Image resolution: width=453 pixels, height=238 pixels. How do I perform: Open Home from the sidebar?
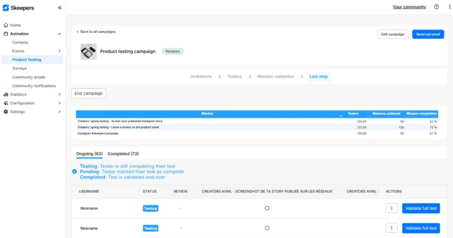pyautogui.click(x=15, y=25)
